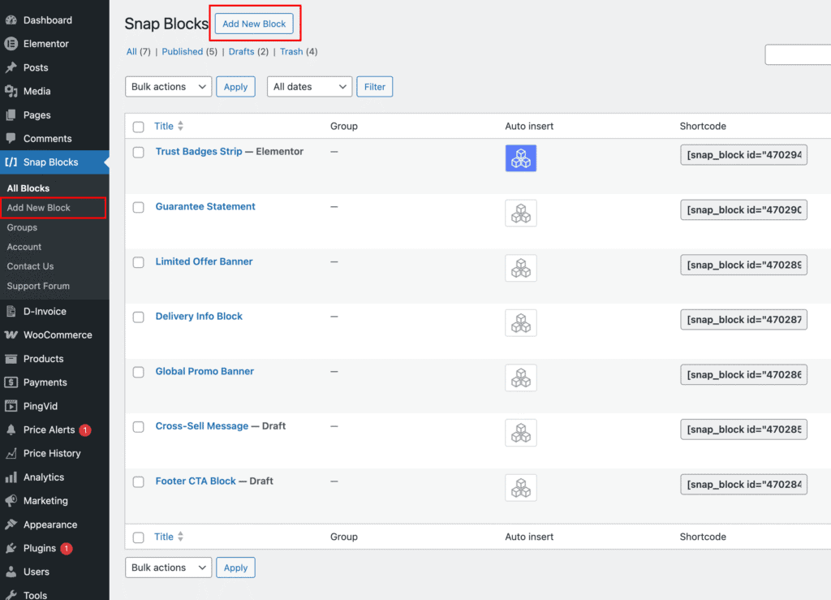Image resolution: width=831 pixels, height=600 pixels.
Task: Tick the checkbox for Trust Badges Strip
Action: (139, 152)
